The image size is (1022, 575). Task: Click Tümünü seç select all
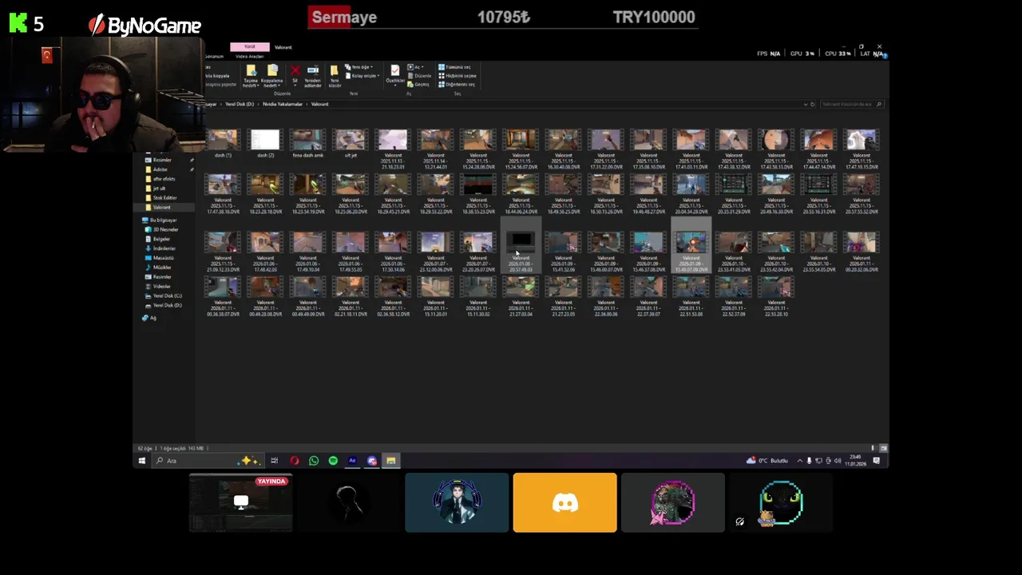point(454,67)
